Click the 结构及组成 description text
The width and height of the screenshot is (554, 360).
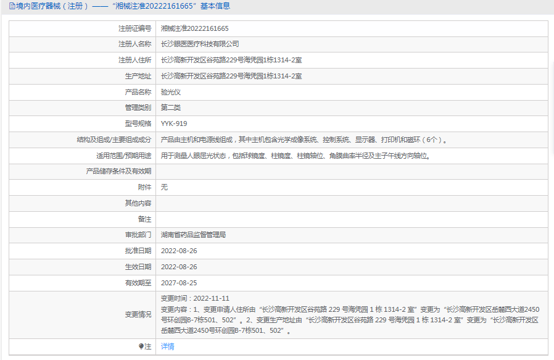coord(304,140)
